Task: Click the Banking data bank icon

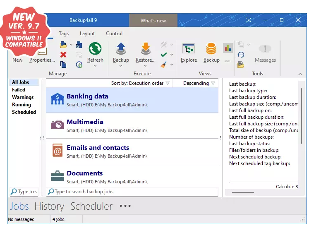Action: (x=57, y=99)
